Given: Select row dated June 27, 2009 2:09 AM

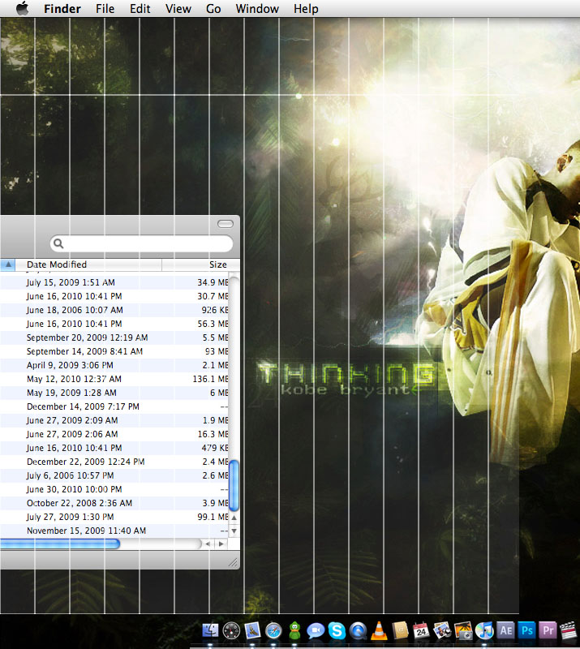Looking at the screenshot, I should tap(114, 420).
